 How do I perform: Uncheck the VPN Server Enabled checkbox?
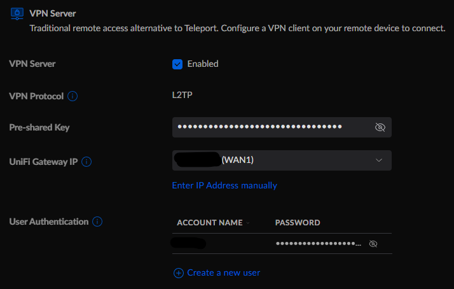click(177, 64)
